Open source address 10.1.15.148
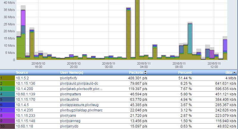 click(x=26, y=121)
